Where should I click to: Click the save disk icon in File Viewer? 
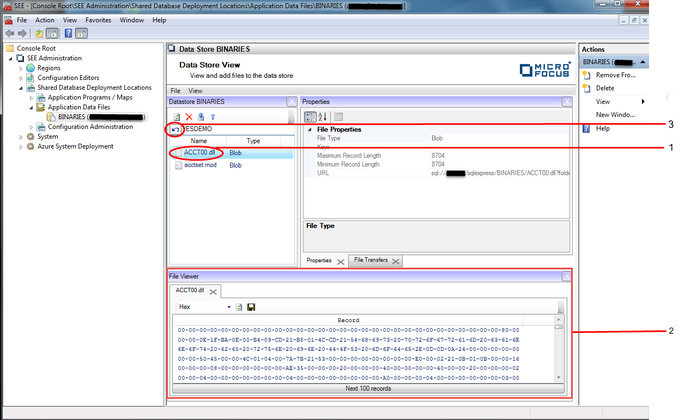(251, 307)
